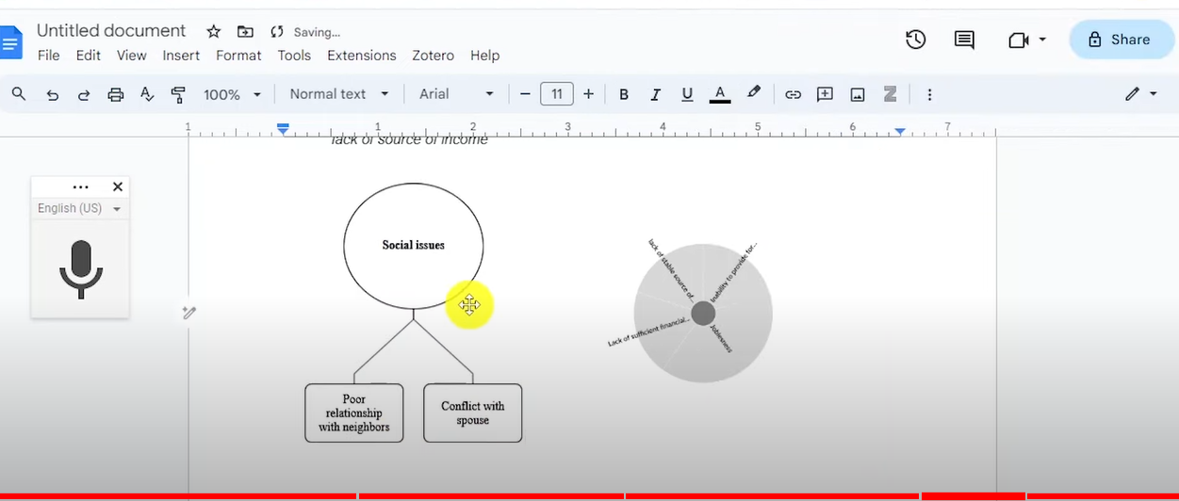Screen dimensions: 1179x501
Task: Toggle underline formatting
Action: coord(687,94)
